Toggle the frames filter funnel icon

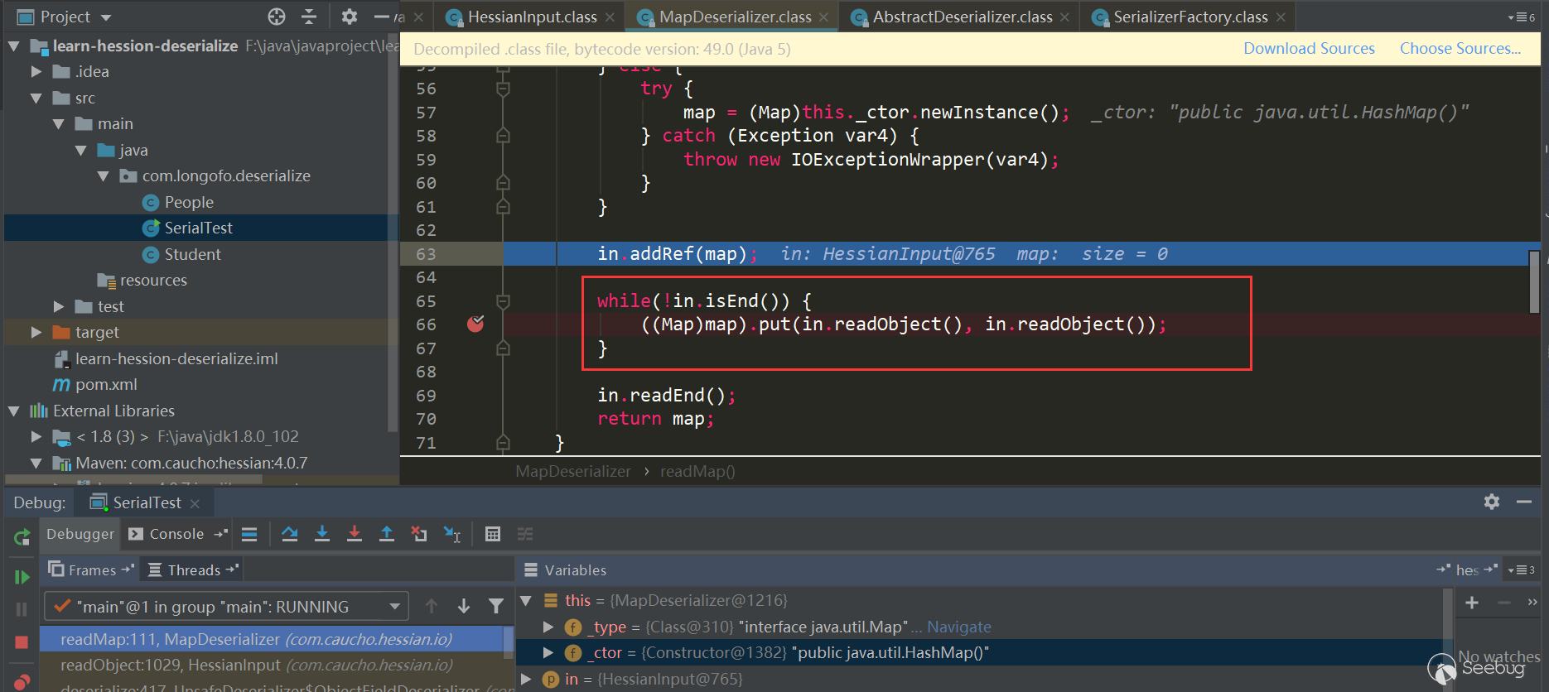point(495,607)
